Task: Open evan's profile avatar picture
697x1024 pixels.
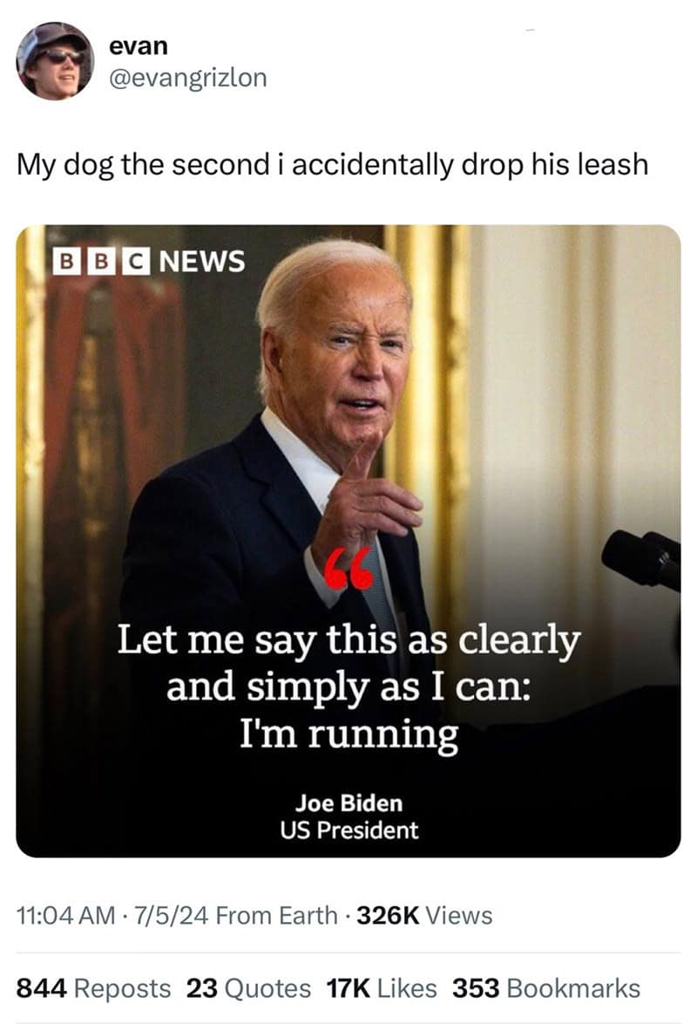Action: 55,61
